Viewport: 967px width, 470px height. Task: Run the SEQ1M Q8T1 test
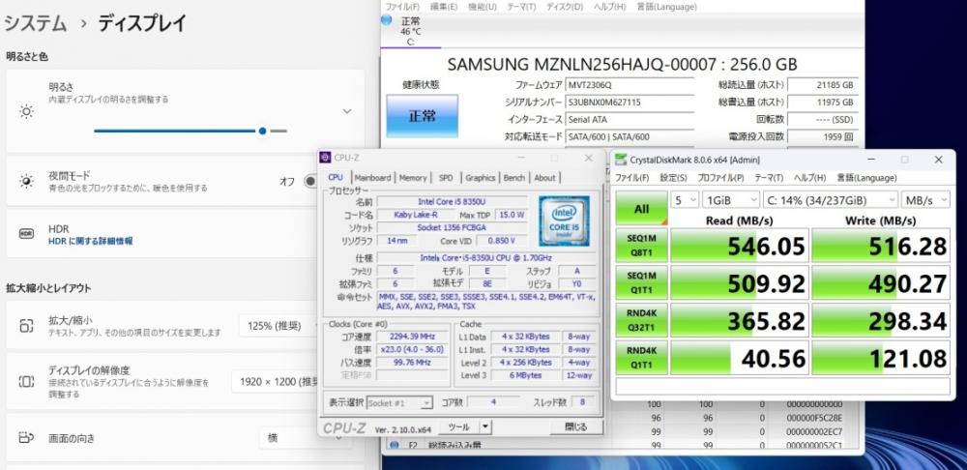[641, 246]
